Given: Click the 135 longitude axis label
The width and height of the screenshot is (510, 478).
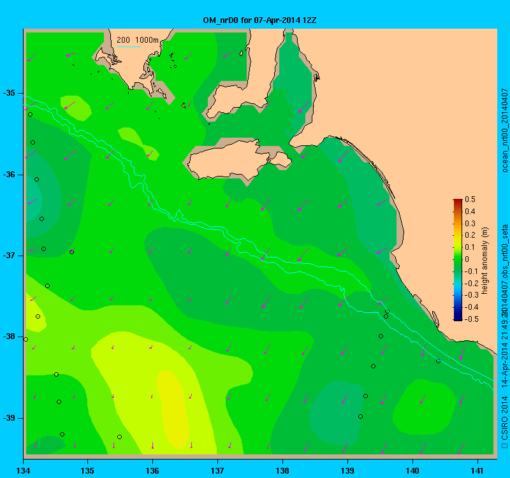Looking at the screenshot, I should tap(87, 470).
